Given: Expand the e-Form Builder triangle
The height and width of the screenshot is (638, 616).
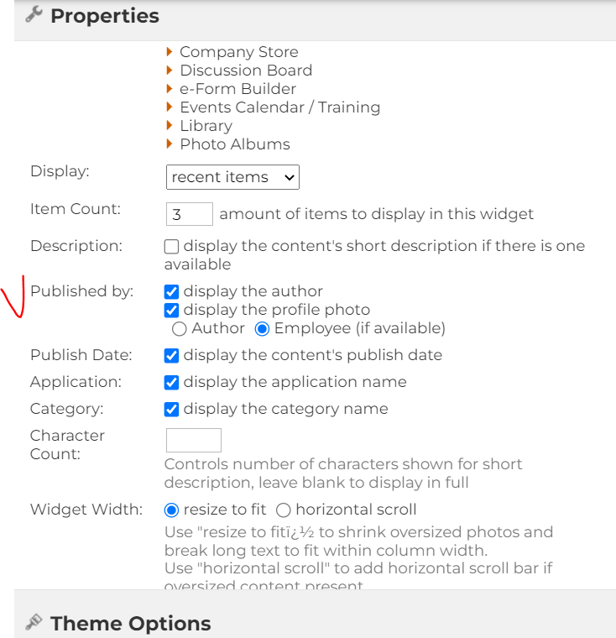Looking at the screenshot, I should point(170,88).
